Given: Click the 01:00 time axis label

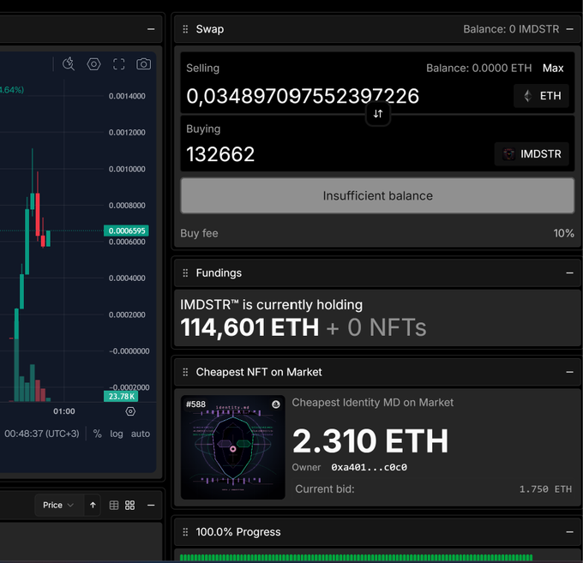Looking at the screenshot, I should pyautogui.click(x=64, y=411).
